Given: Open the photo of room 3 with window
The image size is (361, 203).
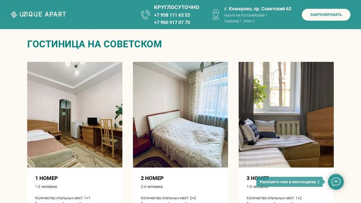Looking at the screenshot, I should [x=286, y=115].
